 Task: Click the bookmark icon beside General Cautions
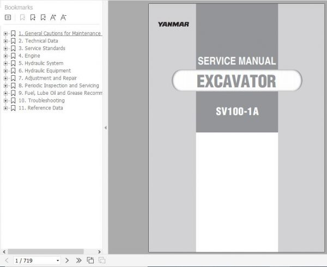pyautogui.click(x=13, y=34)
